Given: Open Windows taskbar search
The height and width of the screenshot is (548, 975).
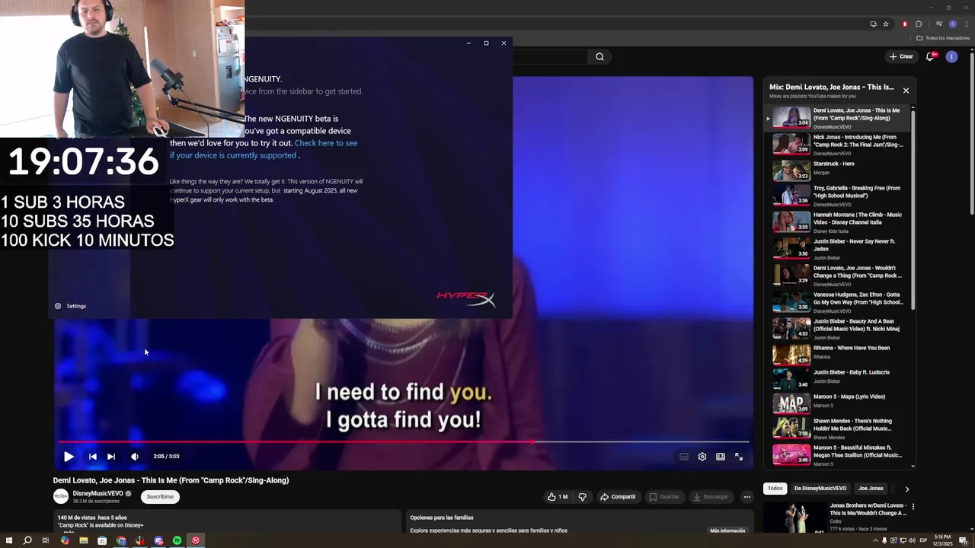Looking at the screenshot, I should [27, 540].
